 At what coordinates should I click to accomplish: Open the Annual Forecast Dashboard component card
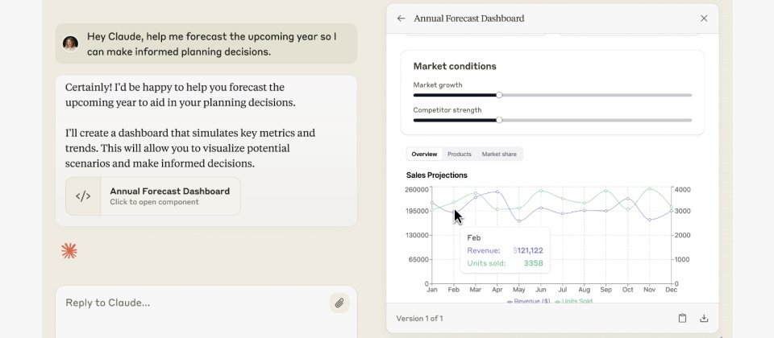coord(169,196)
